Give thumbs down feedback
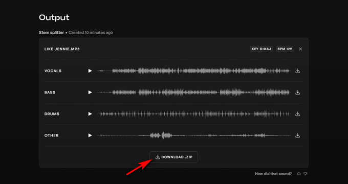The width and height of the screenshot is (348, 184). tap(306, 174)
